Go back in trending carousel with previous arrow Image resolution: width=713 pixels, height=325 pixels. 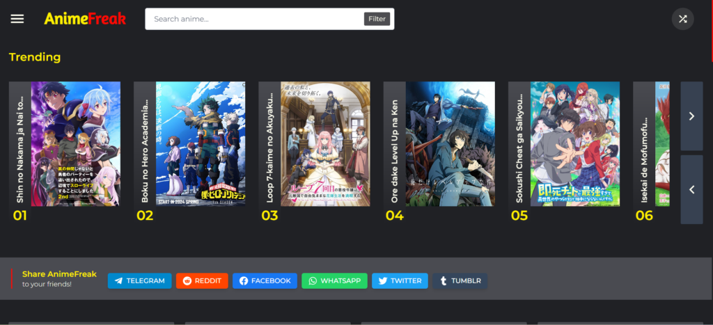click(691, 189)
